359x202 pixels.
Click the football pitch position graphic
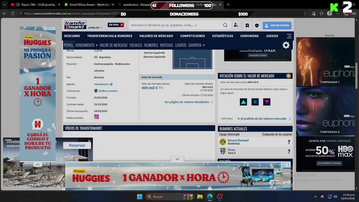pos(192,59)
